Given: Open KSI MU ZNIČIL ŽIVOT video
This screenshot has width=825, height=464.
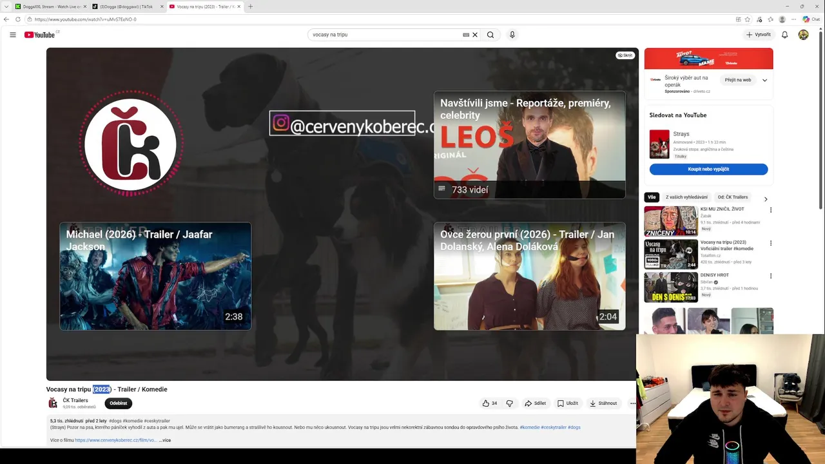Looking at the screenshot, I should tap(671, 221).
